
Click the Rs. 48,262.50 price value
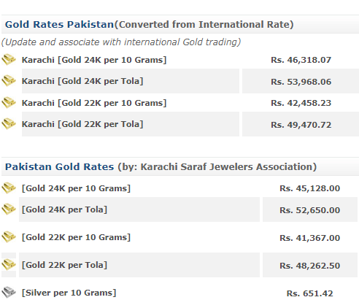pos(309,266)
